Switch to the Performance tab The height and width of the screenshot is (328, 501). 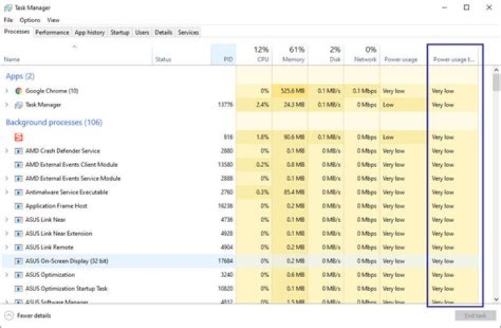tap(52, 32)
